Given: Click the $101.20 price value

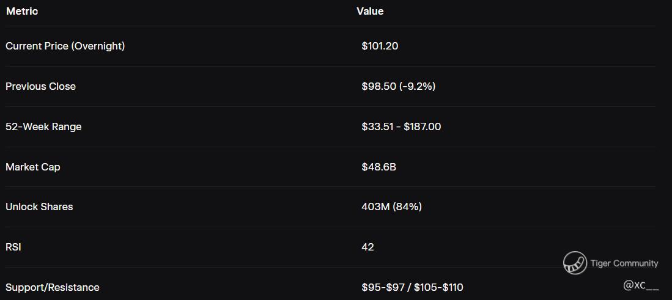Looking at the screenshot, I should (x=380, y=46).
